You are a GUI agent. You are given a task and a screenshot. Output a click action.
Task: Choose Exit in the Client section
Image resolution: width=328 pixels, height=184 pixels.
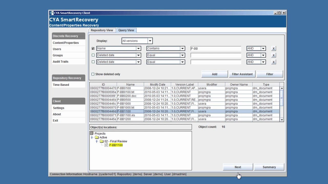(68, 120)
